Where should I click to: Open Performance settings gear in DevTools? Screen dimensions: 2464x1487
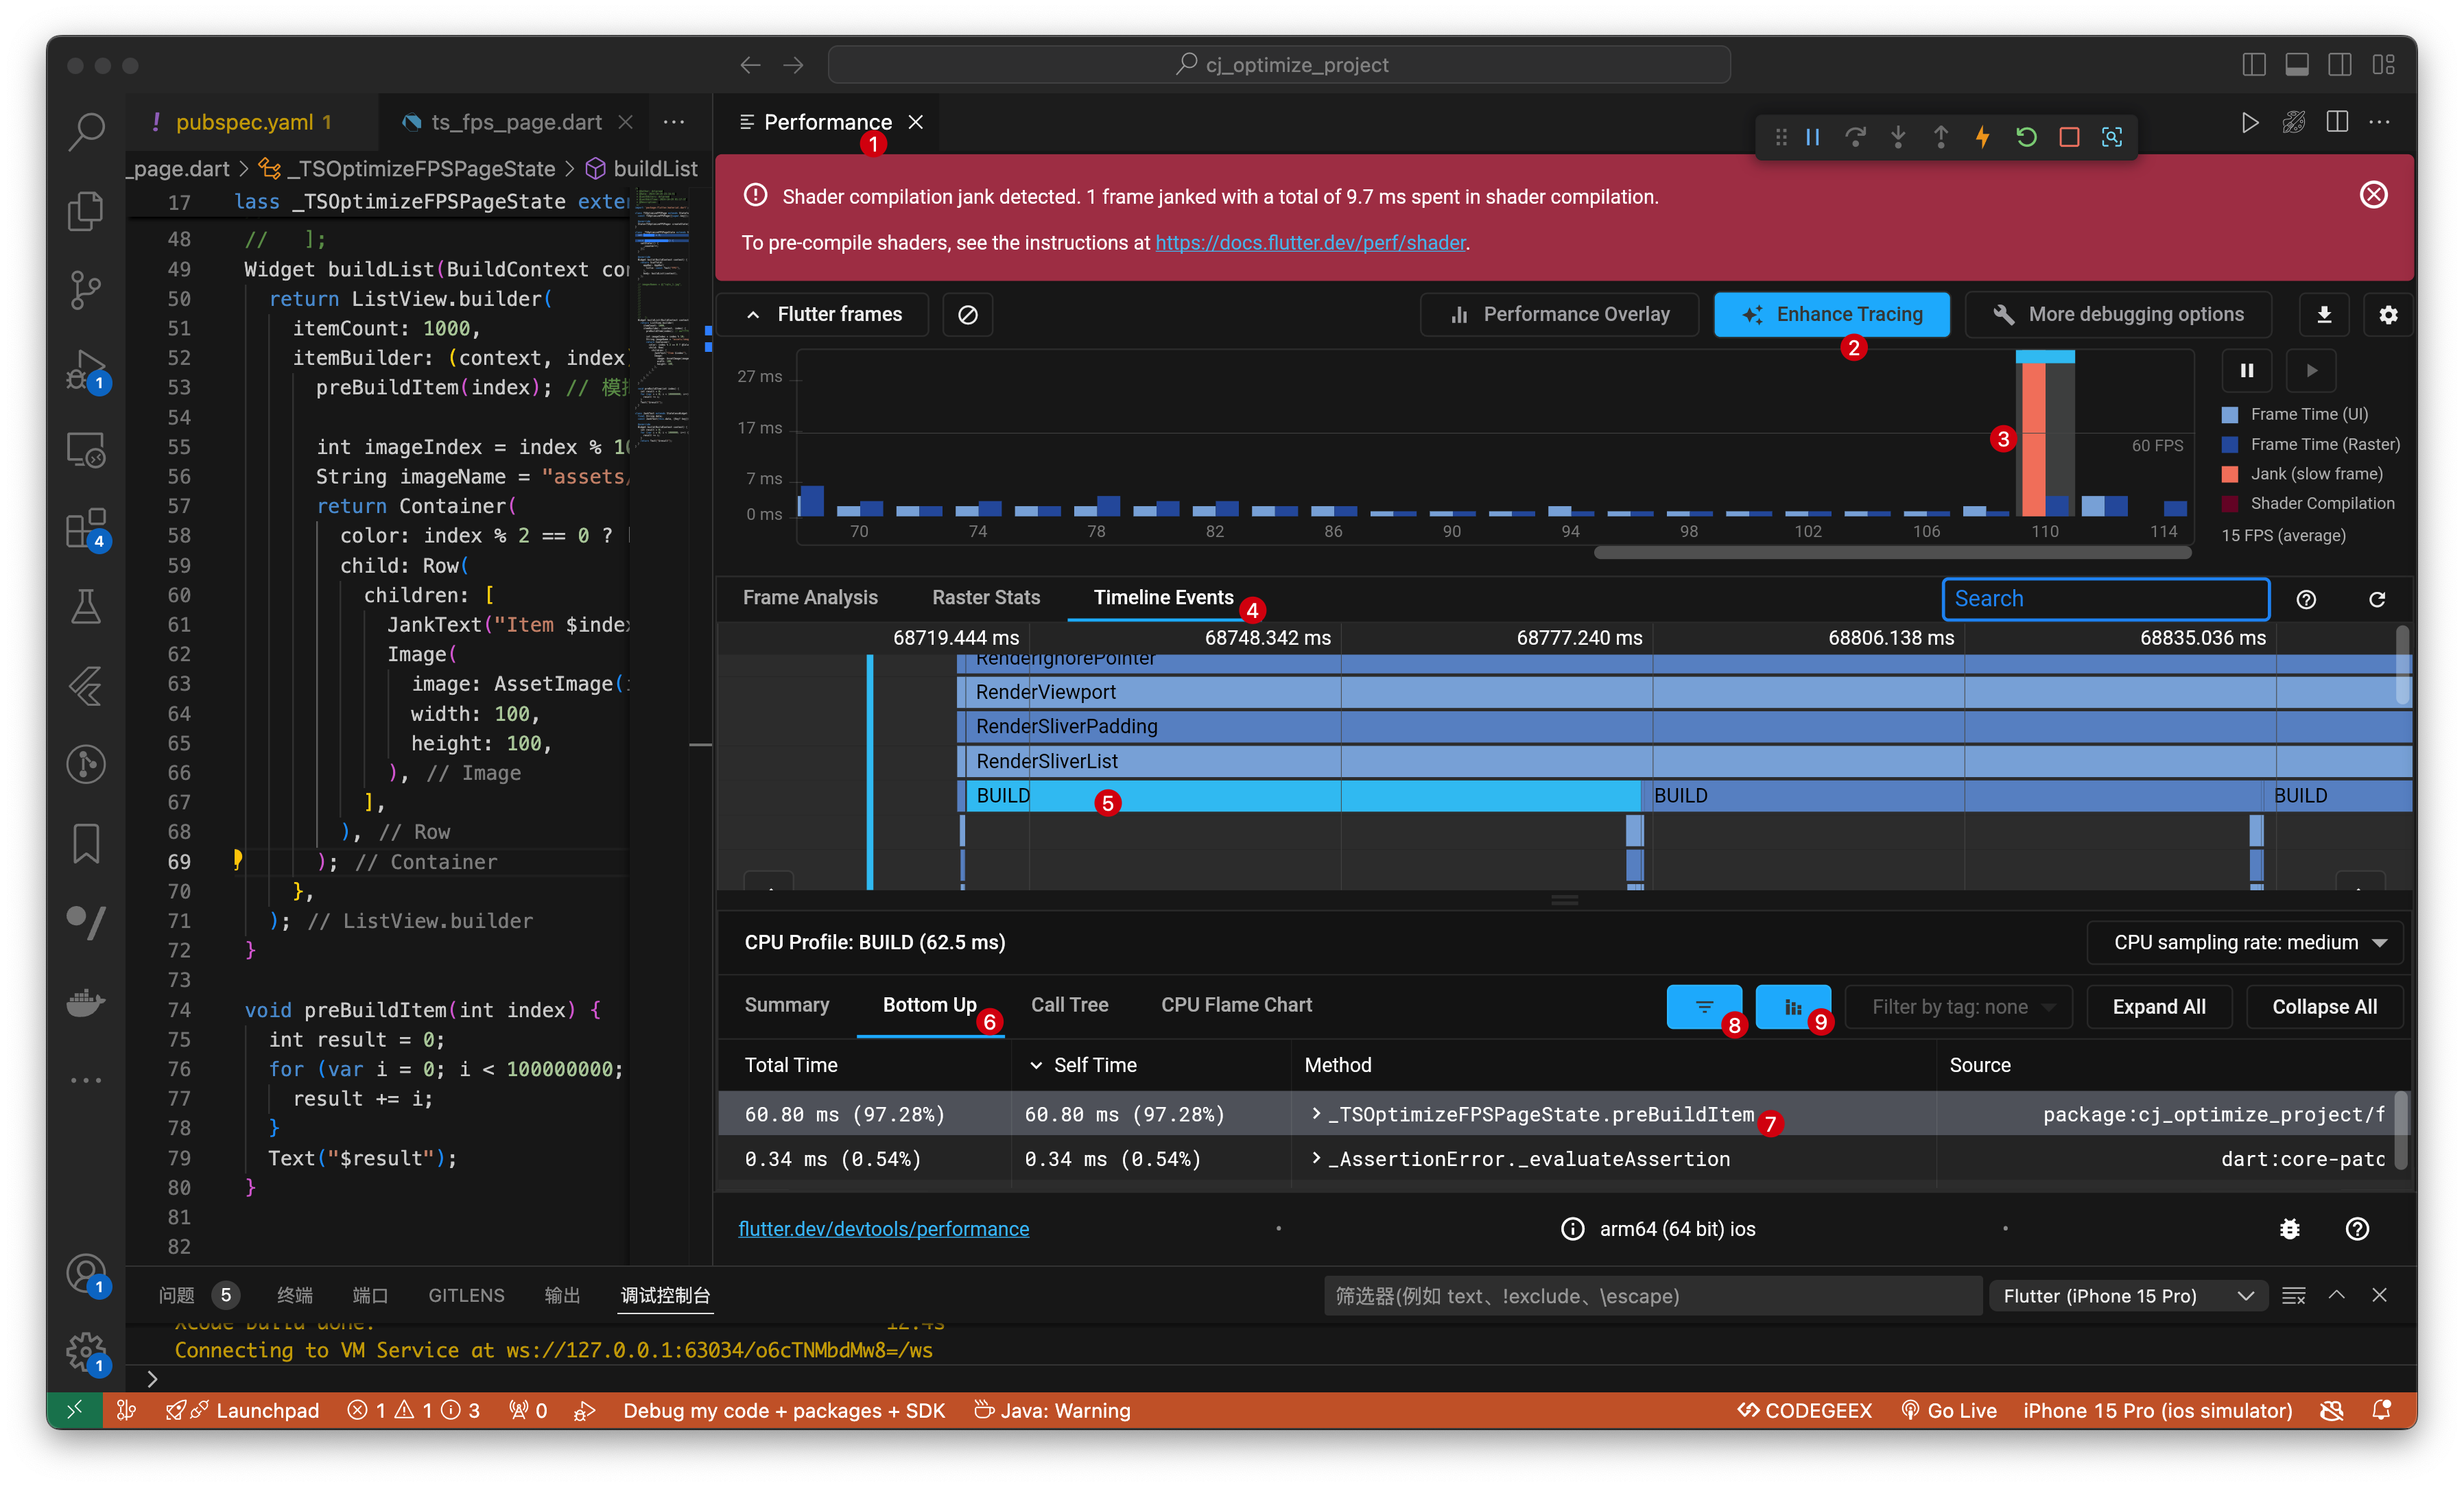pyautogui.click(x=2388, y=315)
